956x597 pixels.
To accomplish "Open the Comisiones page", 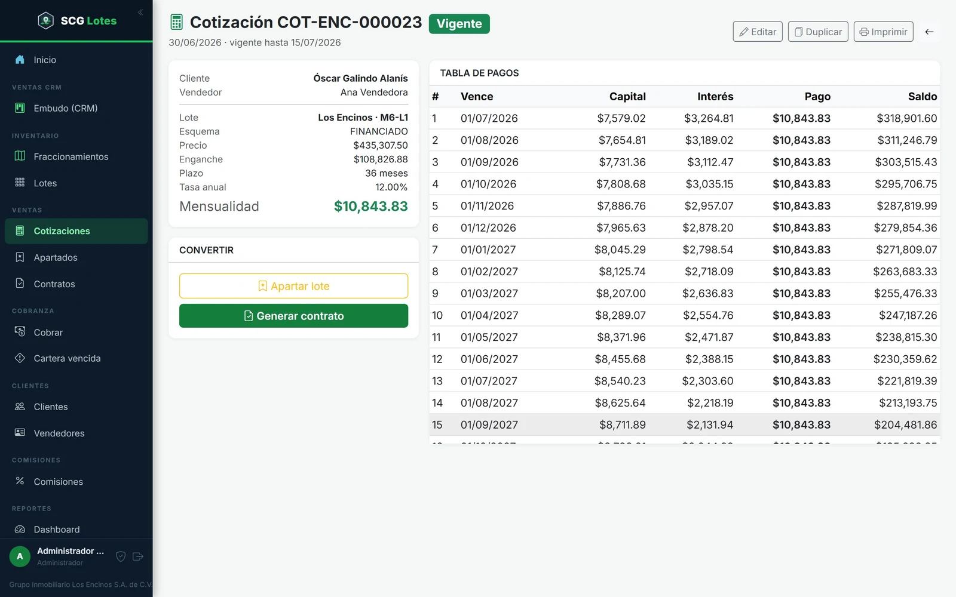I will 76,482.
